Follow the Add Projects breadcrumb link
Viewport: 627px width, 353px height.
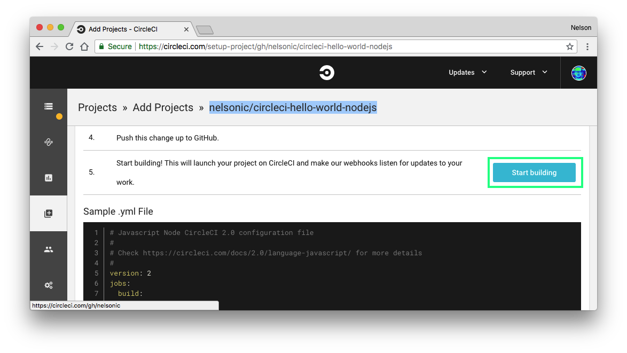[x=163, y=107]
